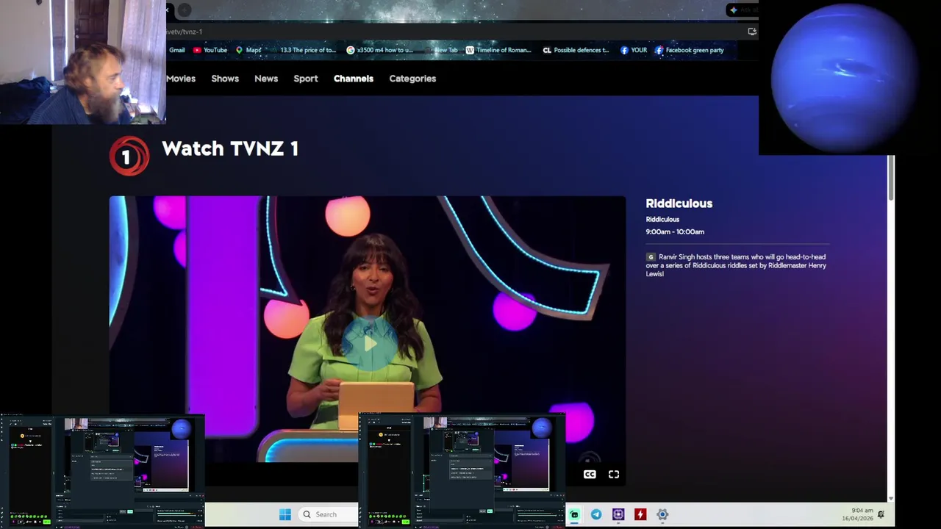Click the G rating badge in description
941x529 pixels.
click(651, 257)
